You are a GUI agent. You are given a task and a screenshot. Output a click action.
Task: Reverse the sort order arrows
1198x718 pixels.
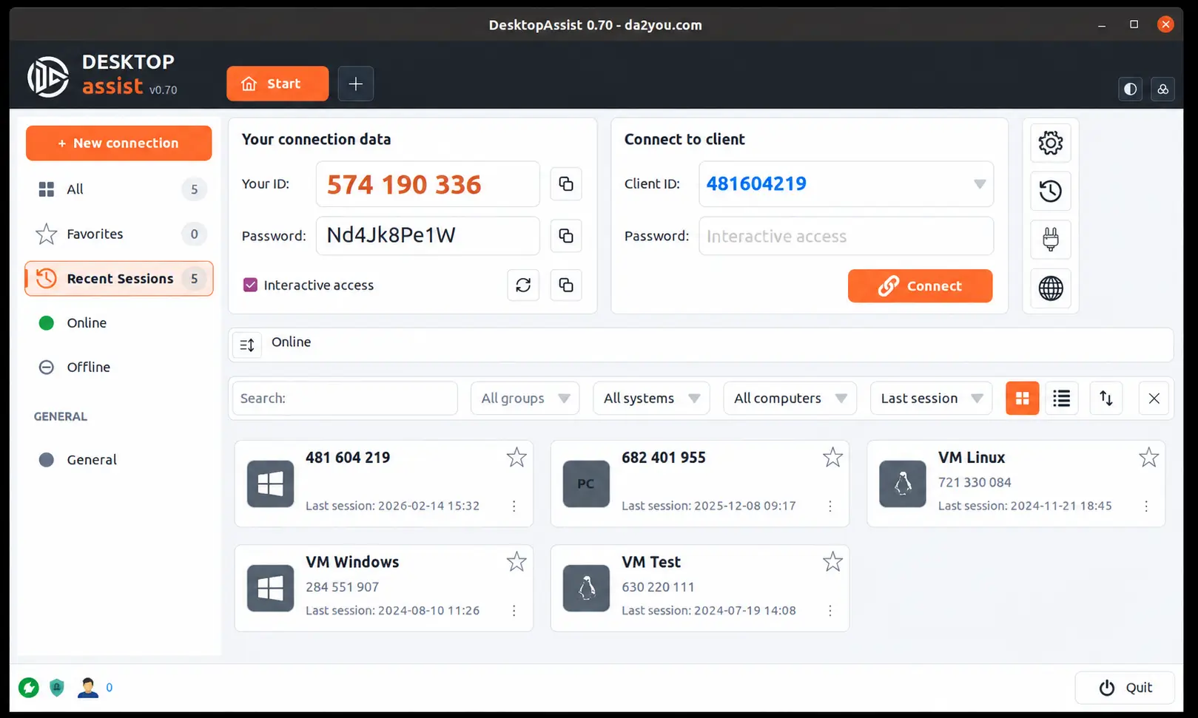tap(1106, 399)
